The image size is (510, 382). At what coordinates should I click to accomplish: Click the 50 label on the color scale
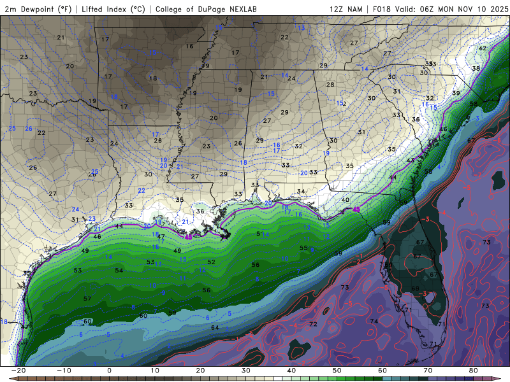point(337,371)
